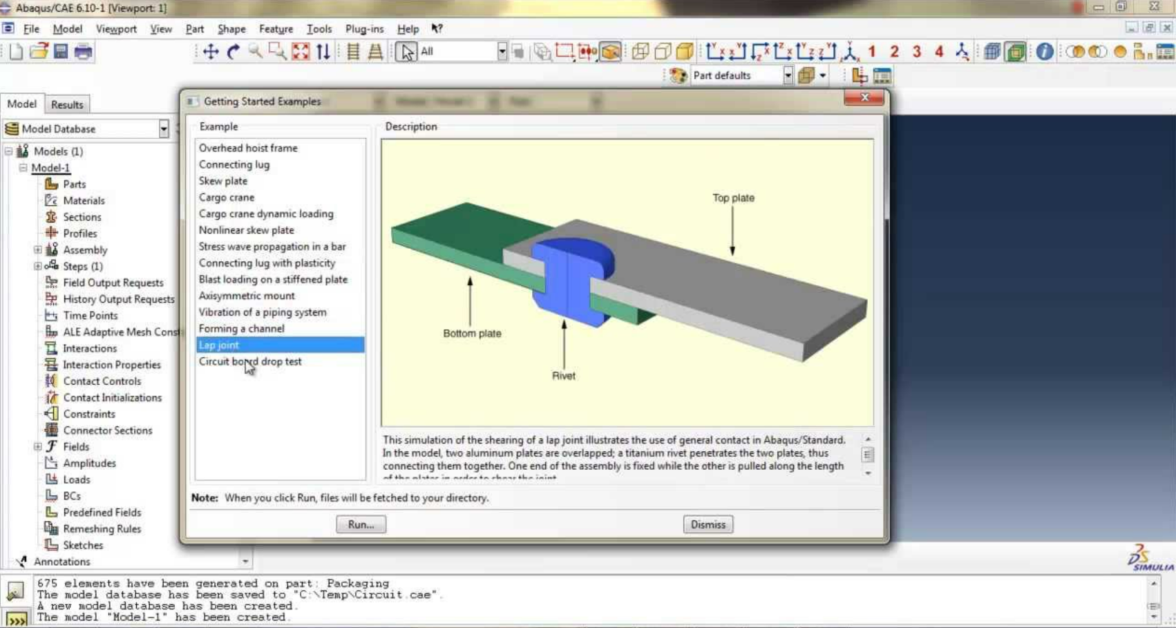Toggle the selection arrow tool button
This screenshot has width=1176, height=628.
pyautogui.click(x=406, y=52)
